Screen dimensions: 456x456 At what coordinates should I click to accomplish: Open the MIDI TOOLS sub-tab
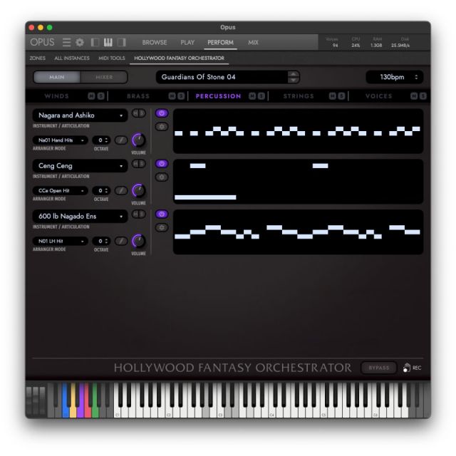click(112, 58)
